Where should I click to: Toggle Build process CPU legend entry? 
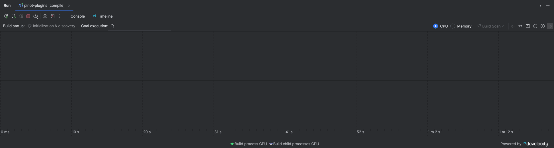249,144
